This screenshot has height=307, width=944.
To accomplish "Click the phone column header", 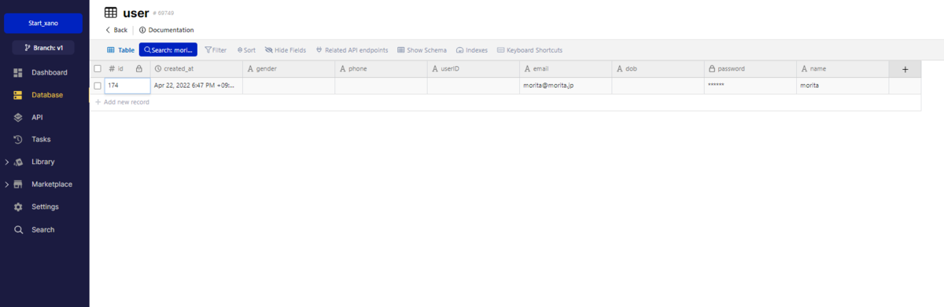I will click(x=381, y=69).
